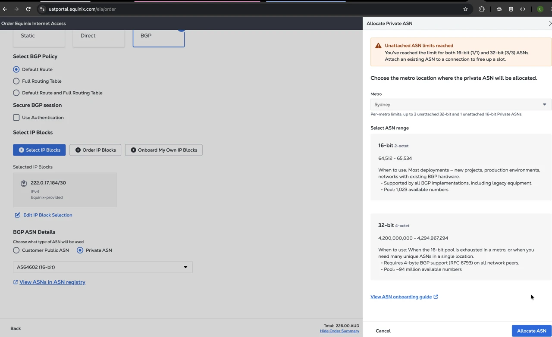Viewport: 552px width, 337px height.
Task: Click the Hide Order Summary link
Action: tap(339, 331)
